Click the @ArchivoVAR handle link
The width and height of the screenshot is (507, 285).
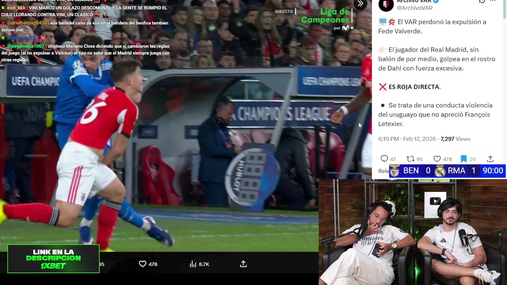point(415,8)
